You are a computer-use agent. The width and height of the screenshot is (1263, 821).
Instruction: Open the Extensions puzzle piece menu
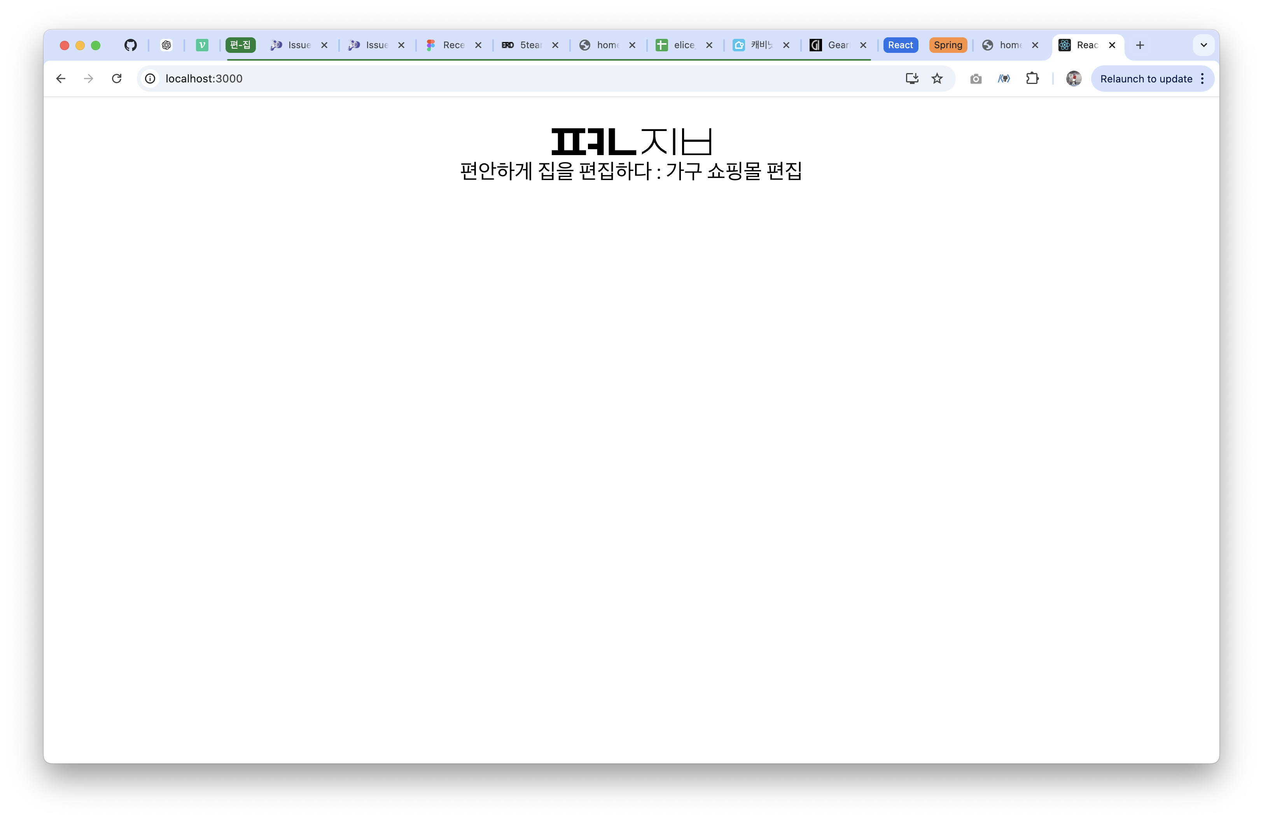(1032, 79)
